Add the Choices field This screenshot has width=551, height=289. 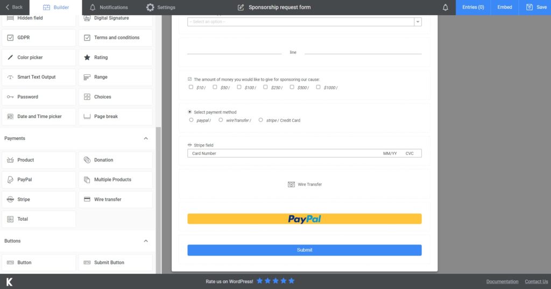(116, 97)
